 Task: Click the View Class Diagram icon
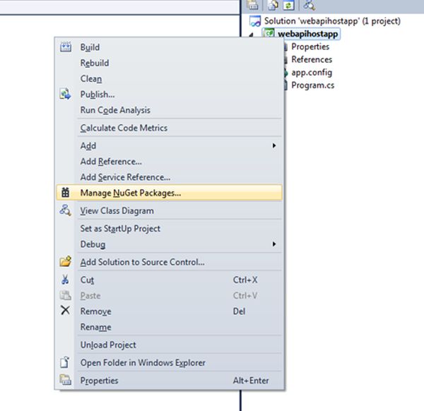click(66, 210)
